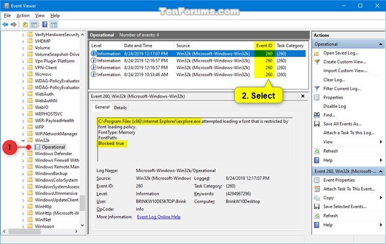Open the View submenu arrow in Actions
The height and width of the screenshot is (244, 386).
(381, 142)
